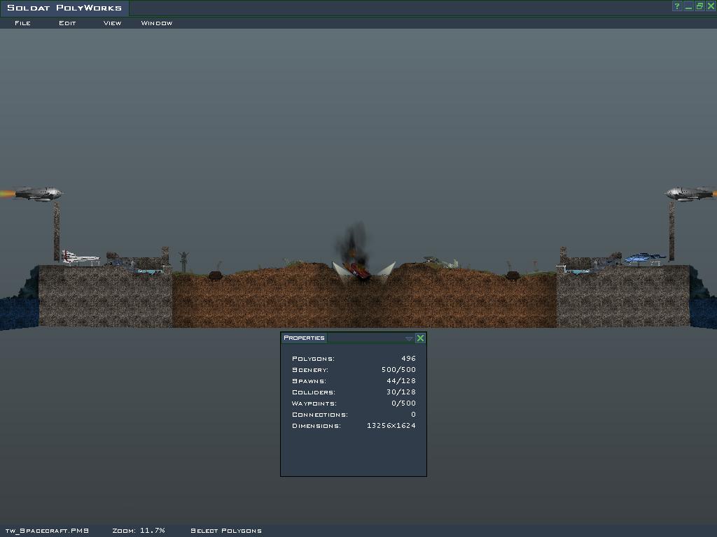Open the View menu

pyautogui.click(x=112, y=23)
